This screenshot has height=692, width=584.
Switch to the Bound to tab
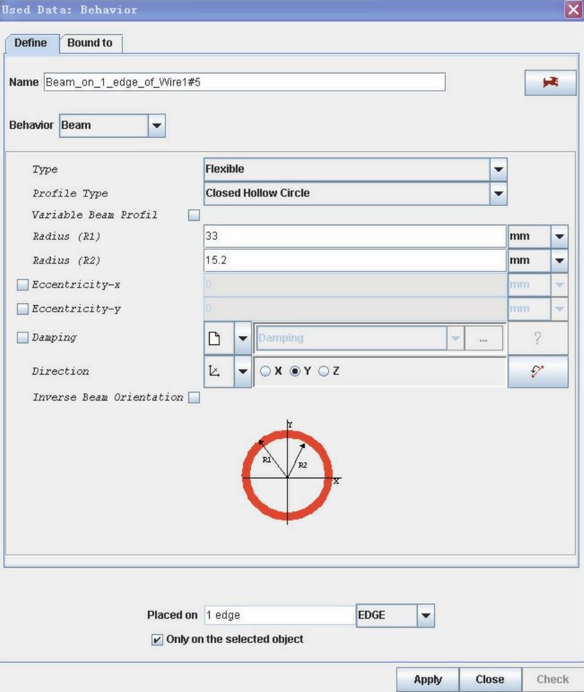click(90, 43)
